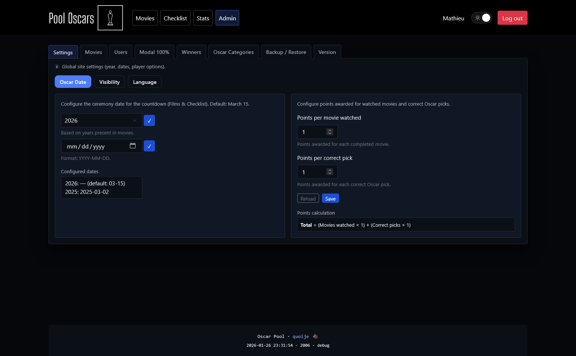Switch to the Users tab
Screen dimensions: 576x356
(x=121, y=52)
